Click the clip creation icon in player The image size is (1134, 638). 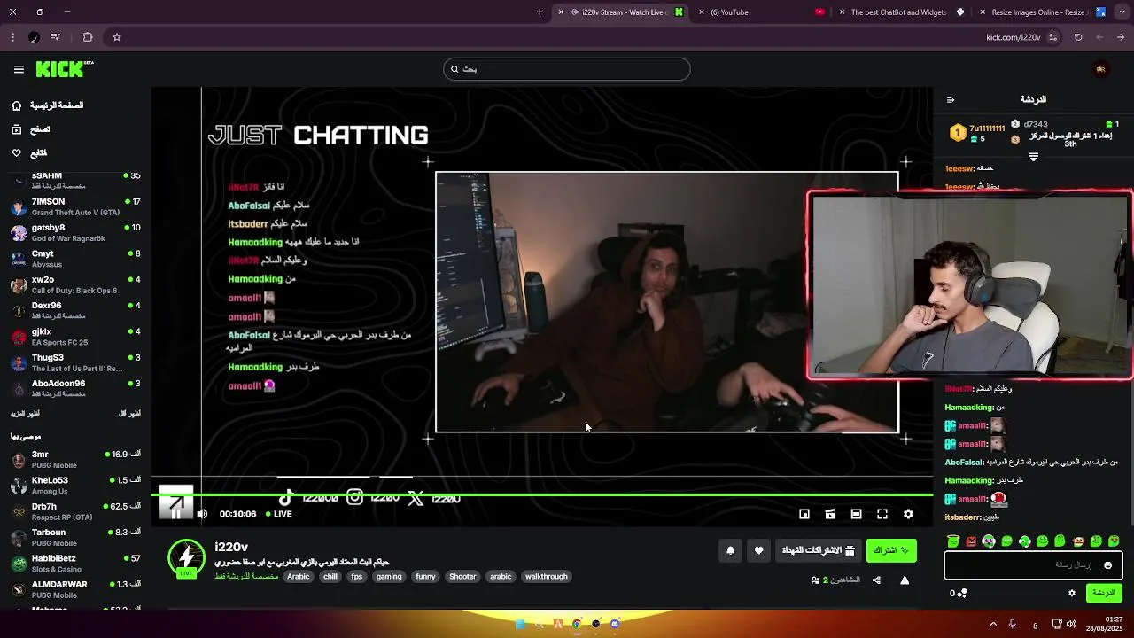coord(830,514)
